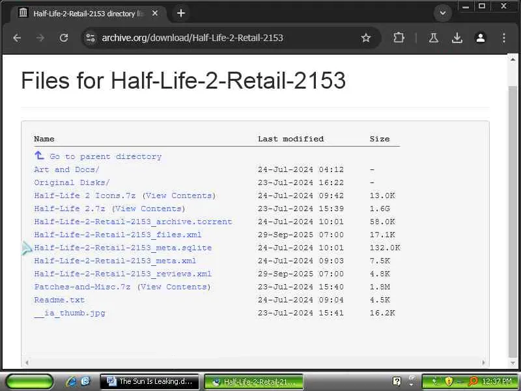The width and height of the screenshot is (521, 391).
Task: Open the green Start button
Action: (29, 381)
